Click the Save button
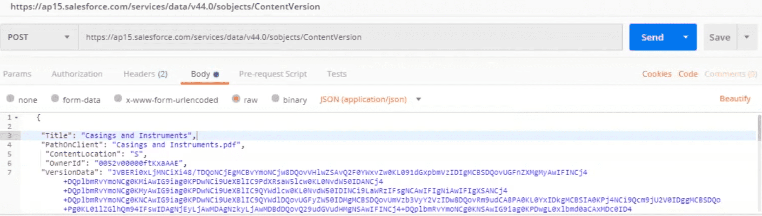This screenshot has width=762, height=216. [x=719, y=38]
